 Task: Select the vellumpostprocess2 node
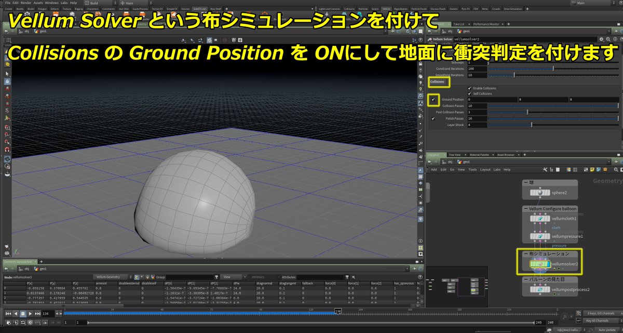[x=540, y=289]
